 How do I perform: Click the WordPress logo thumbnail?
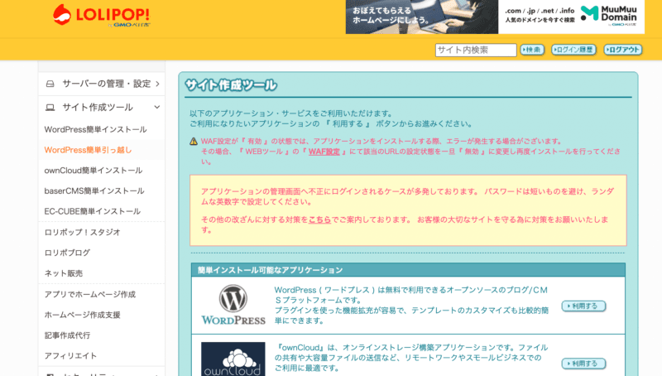(233, 306)
